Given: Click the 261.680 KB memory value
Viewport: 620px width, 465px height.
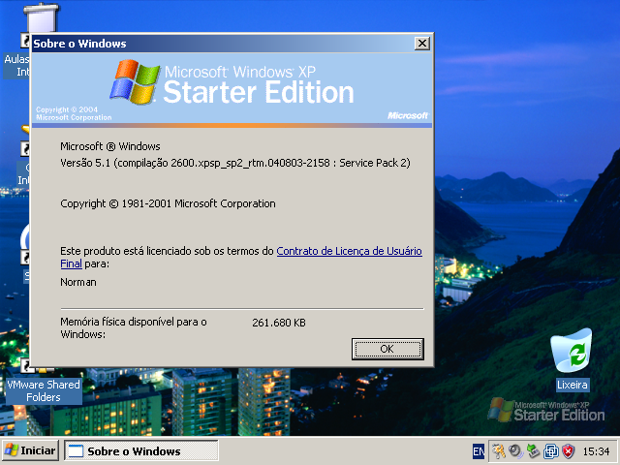Looking at the screenshot, I should pos(278,323).
